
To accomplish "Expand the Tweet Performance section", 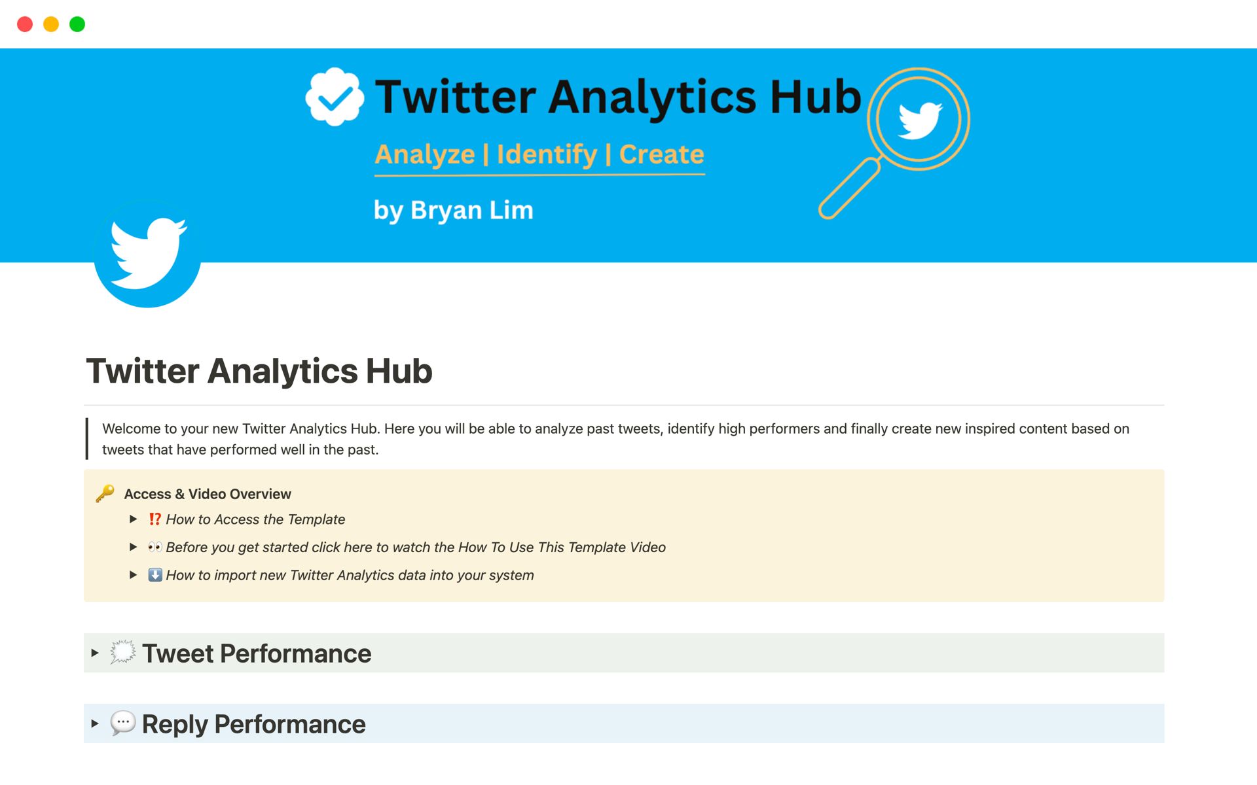I will click(95, 652).
